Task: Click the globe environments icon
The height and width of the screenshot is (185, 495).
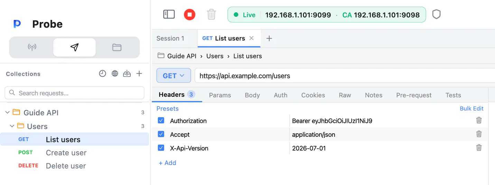Action: [115, 73]
